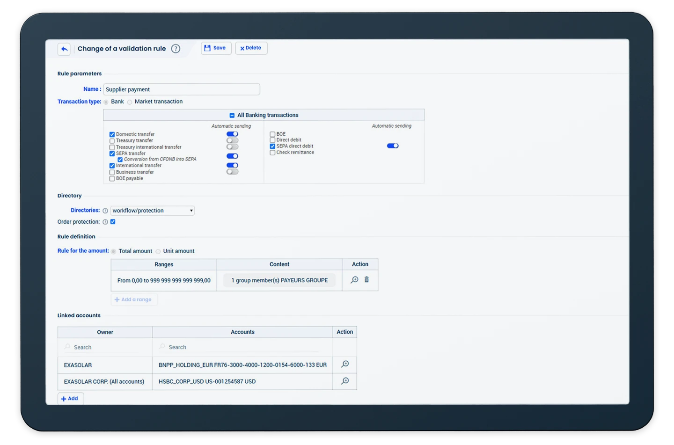The height and width of the screenshot is (445, 674).
Task: Click the Directories info icon
Action: 105,211
